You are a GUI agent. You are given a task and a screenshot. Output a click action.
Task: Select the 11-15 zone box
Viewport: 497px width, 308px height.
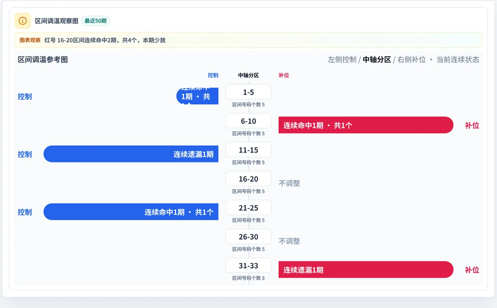point(248,150)
